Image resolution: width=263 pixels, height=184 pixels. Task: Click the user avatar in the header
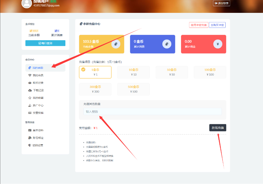coord(27,3)
